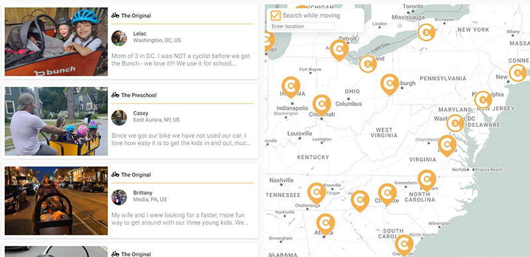
Task: Open Brittany's owner name link
Action: click(142, 193)
